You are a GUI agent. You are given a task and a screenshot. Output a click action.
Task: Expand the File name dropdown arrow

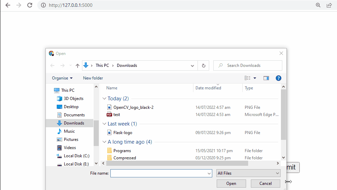(209, 174)
